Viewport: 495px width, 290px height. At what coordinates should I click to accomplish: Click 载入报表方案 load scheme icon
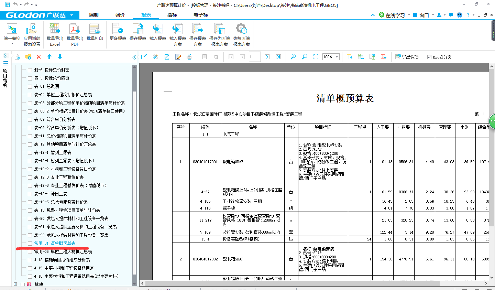point(177,29)
